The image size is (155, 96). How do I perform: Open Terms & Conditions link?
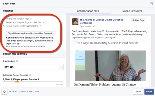pos(17,91)
